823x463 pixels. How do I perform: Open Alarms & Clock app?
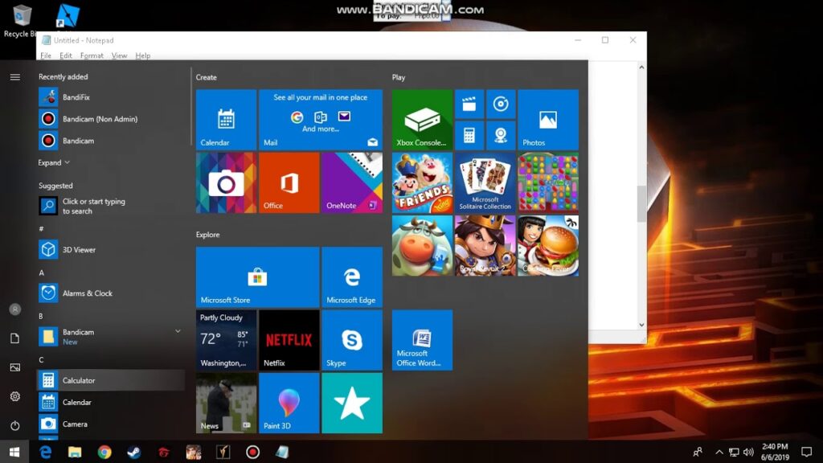(x=110, y=293)
